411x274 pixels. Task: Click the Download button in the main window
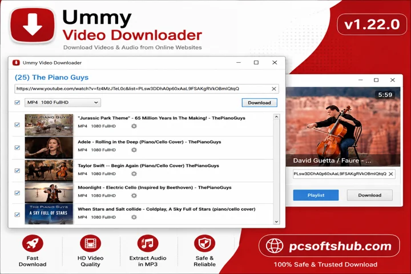click(x=259, y=103)
